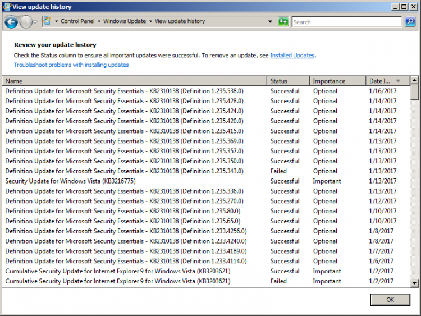Click the scrollbar down arrow

(414, 283)
